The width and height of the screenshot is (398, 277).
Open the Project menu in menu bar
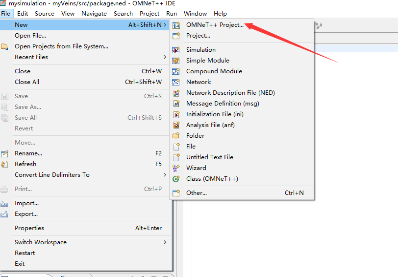(x=149, y=14)
